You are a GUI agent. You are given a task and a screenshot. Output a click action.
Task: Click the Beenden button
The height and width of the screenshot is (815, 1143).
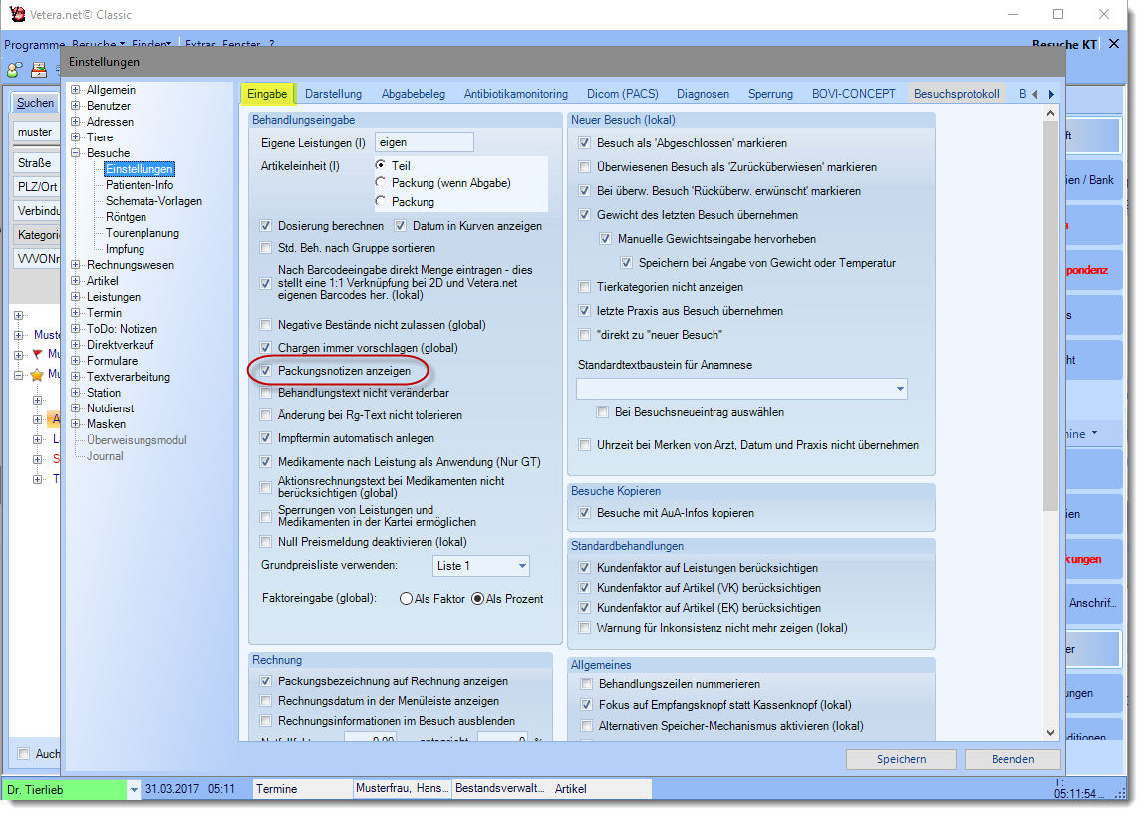(x=1011, y=759)
